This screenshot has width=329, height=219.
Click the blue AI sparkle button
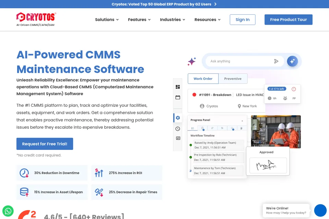pyautogui.click(x=292, y=61)
